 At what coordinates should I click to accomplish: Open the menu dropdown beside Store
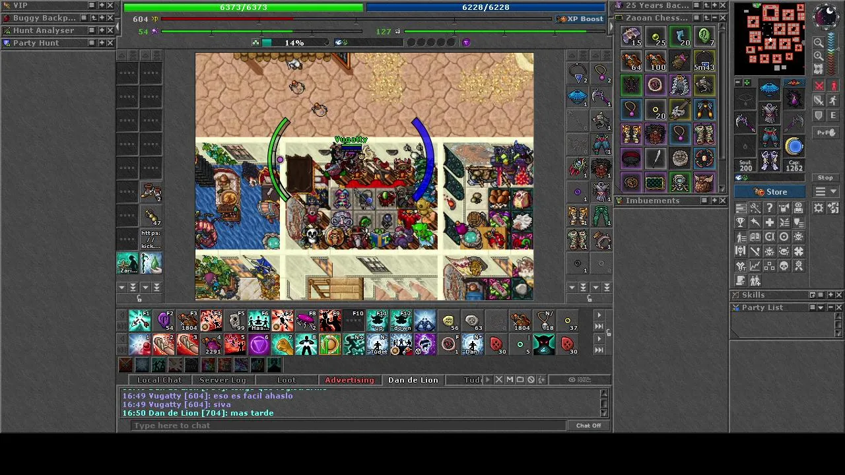(825, 191)
